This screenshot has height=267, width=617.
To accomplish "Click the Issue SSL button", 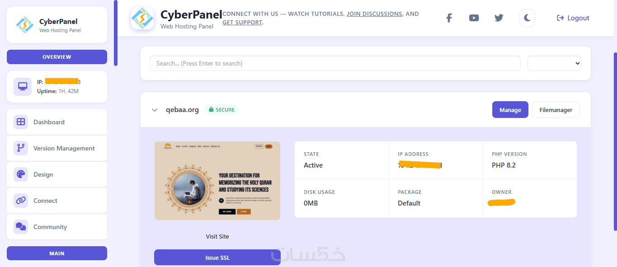I will (x=217, y=258).
